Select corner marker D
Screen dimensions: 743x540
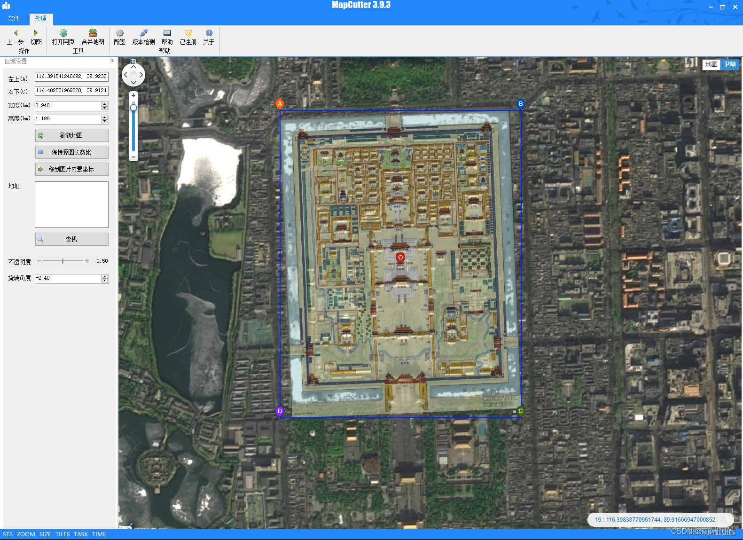click(280, 411)
